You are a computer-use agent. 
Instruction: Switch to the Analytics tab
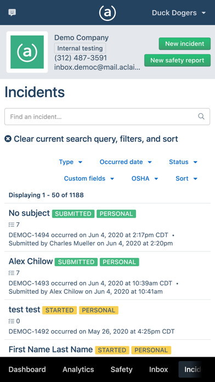[78, 369]
